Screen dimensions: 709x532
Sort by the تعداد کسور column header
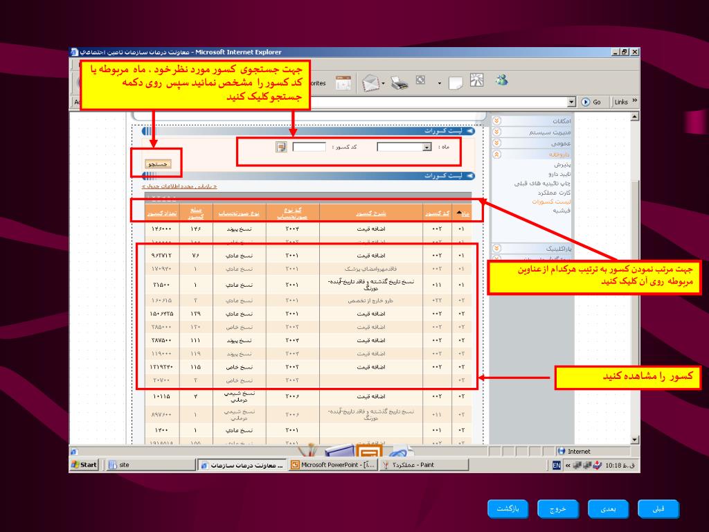coord(162,213)
